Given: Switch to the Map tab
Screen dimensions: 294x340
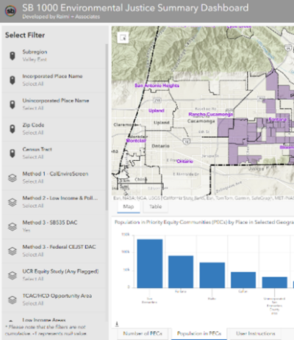Looking at the screenshot, I should [x=129, y=207].
